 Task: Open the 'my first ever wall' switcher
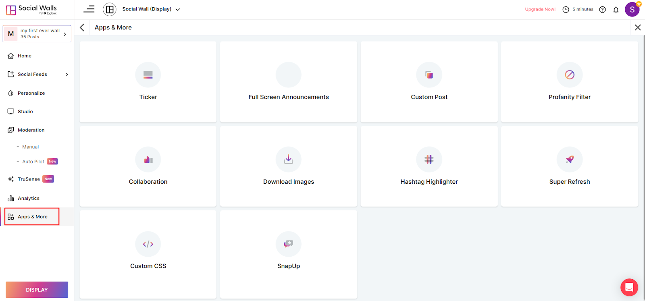(37, 34)
